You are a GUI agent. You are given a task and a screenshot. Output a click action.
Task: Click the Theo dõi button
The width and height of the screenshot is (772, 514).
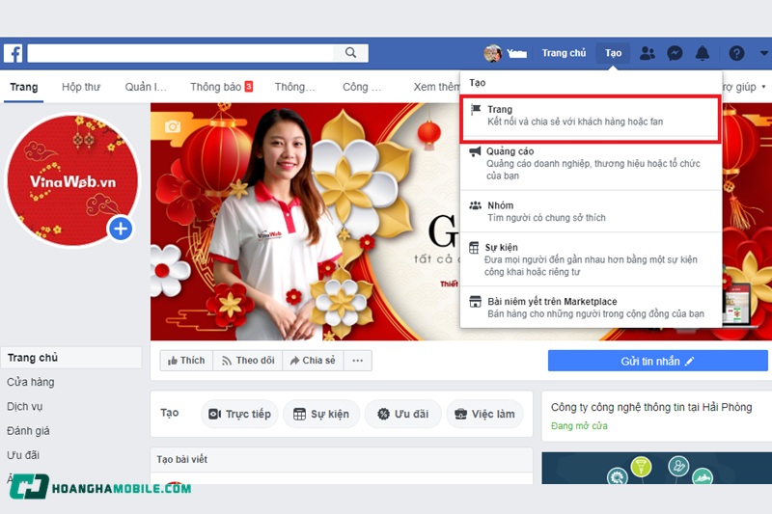coord(248,361)
